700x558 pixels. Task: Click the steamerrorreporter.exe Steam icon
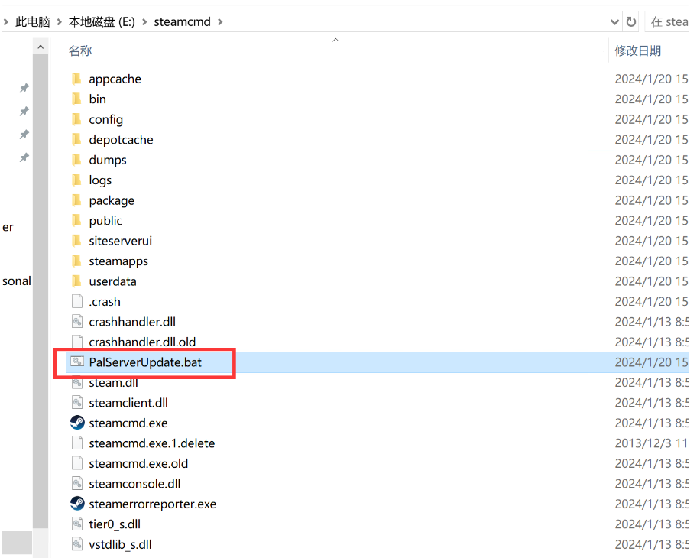tap(76, 504)
